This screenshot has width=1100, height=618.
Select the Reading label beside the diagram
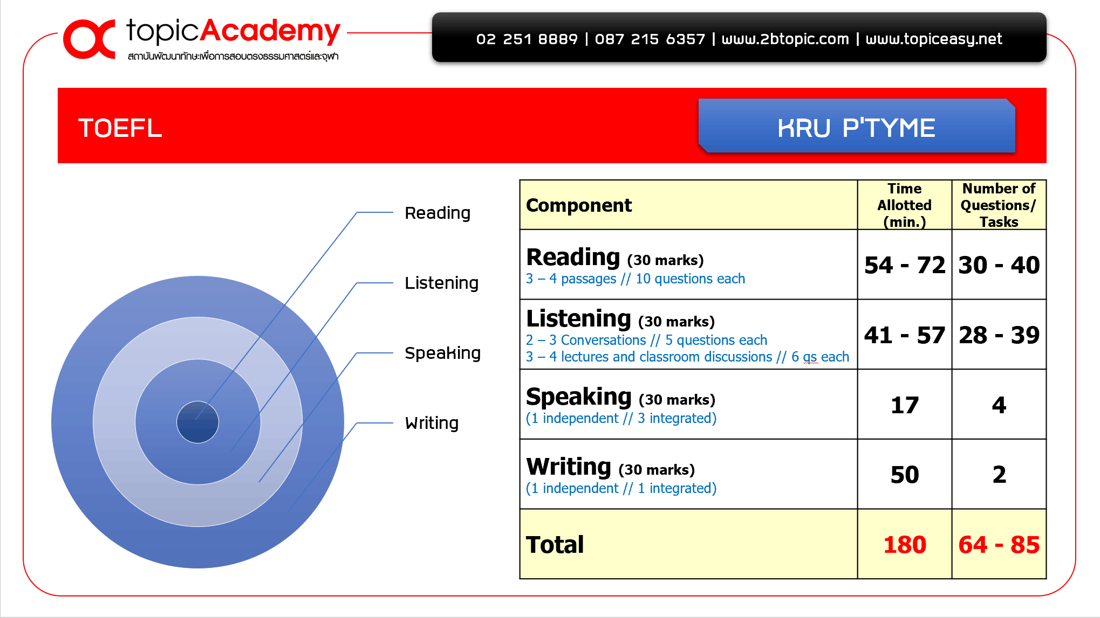pos(438,213)
